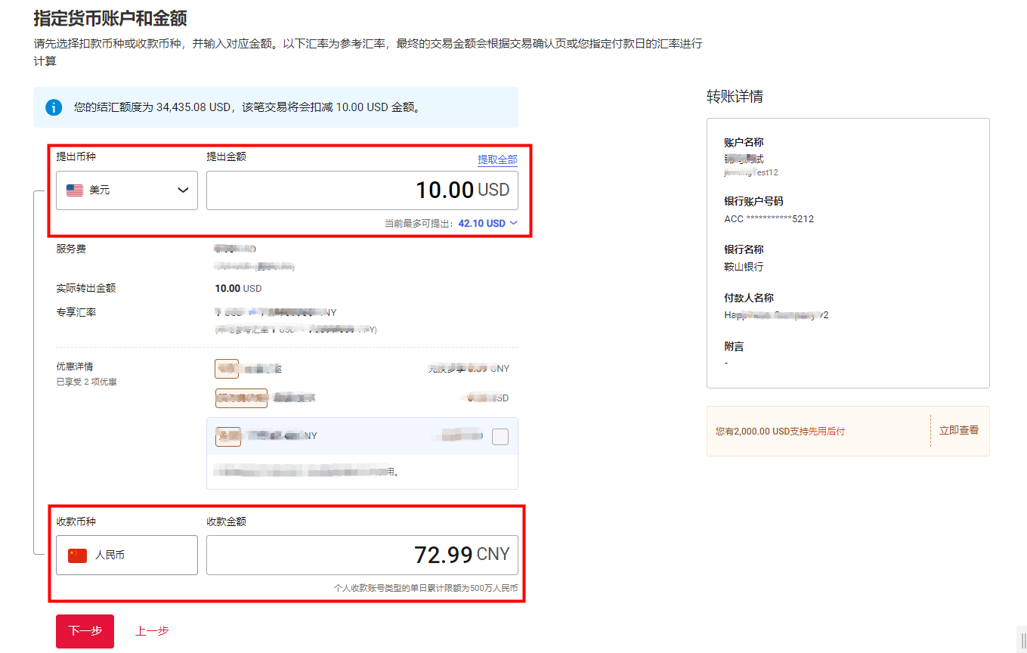Open the 人民币 receiving currency selector

[x=126, y=554]
